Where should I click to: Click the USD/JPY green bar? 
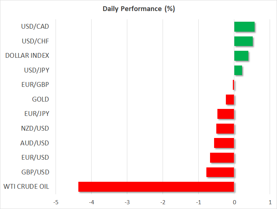[x=238, y=70]
